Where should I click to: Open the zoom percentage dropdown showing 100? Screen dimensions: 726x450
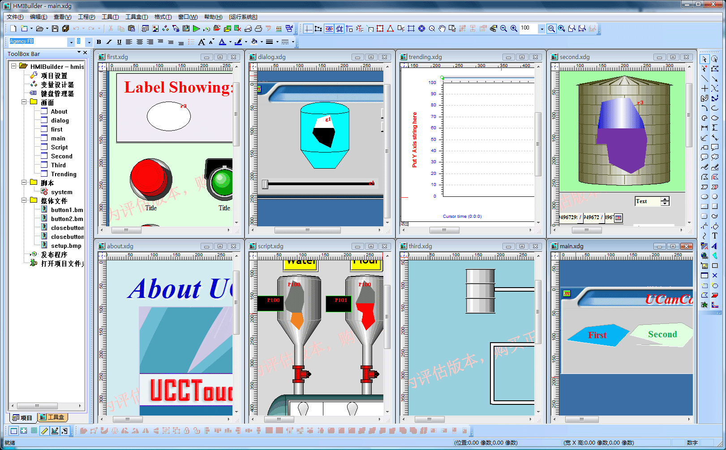click(x=541, y=29)
